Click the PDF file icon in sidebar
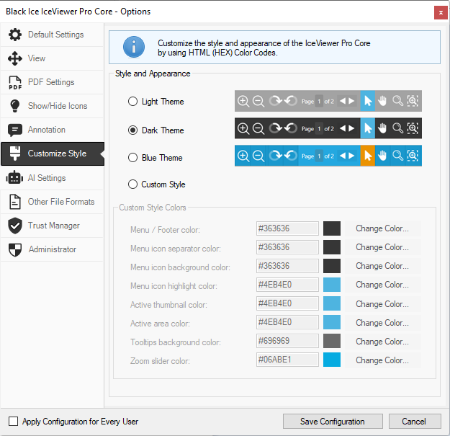 pos(15,82)
